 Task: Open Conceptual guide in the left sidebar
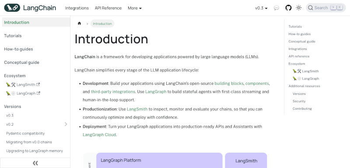pyautogui.click(x=21, y=63)
